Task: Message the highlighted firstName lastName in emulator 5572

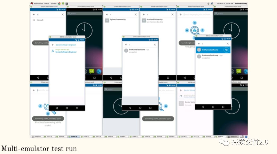Action: point(226,50)
